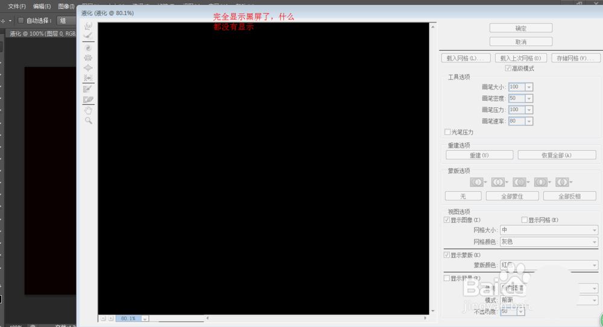Open the 不透明度 opacity dropdown arrow
Viewport: 603px width, 327px height.
(521, 311)
